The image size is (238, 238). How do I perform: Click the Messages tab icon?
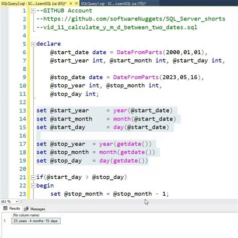coord(26,209)
